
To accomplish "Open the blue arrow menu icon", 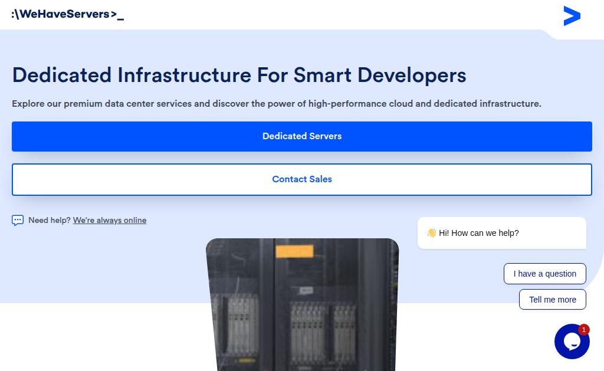I will coord(572,16).
